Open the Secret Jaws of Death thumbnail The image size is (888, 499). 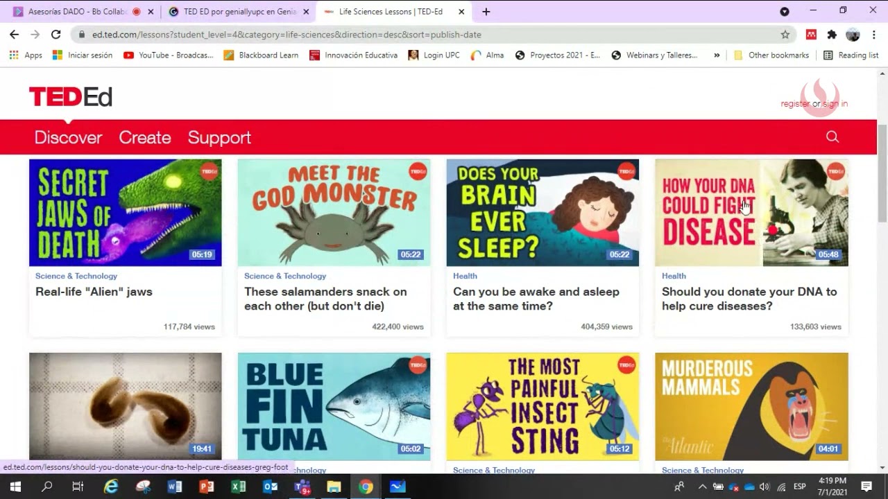pyautogui.click(x=126, y=213)
